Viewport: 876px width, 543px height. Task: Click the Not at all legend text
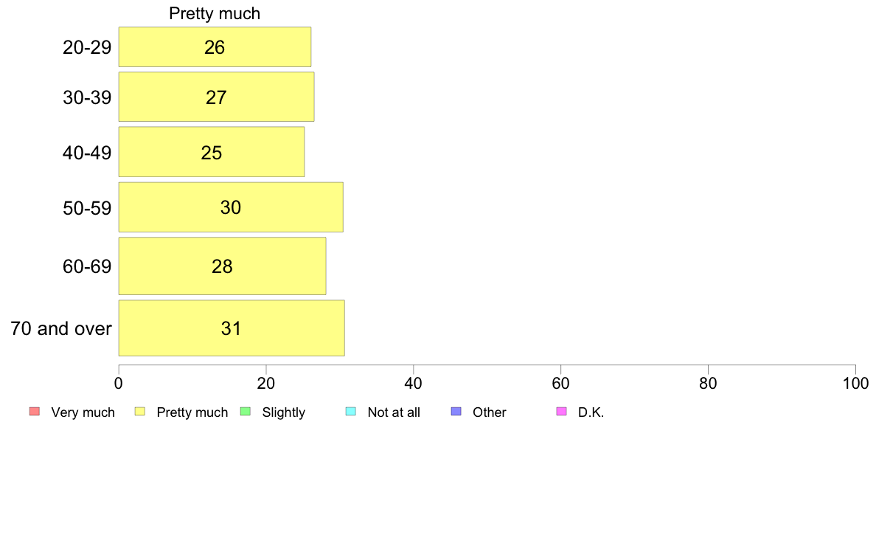(x=394, y=412)
